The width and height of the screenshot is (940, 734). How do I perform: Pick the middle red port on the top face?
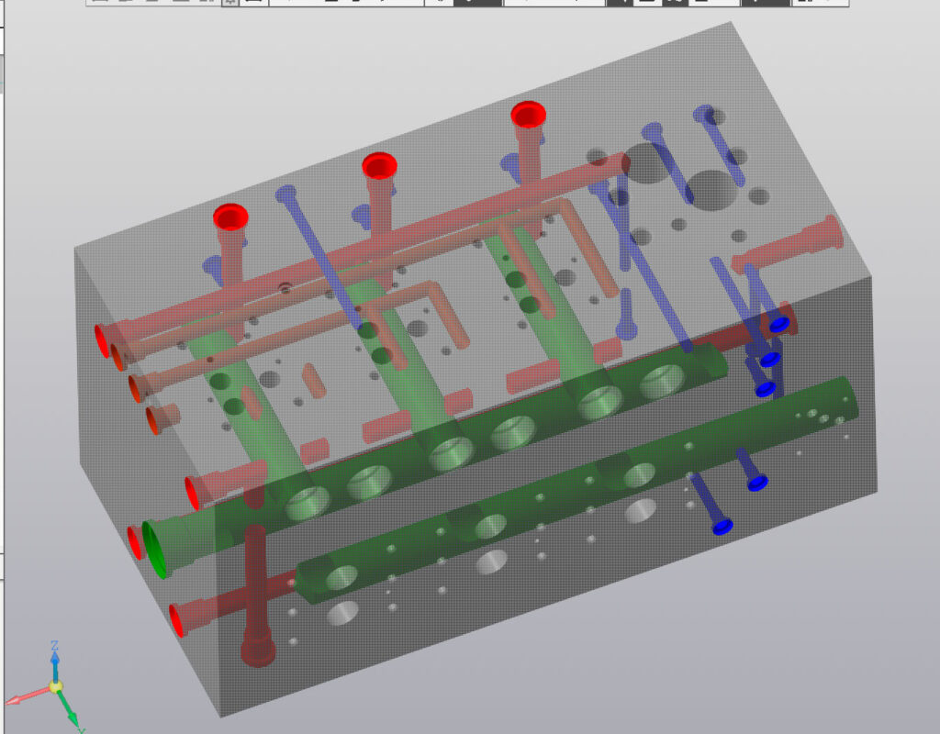[x=378, y=166]
